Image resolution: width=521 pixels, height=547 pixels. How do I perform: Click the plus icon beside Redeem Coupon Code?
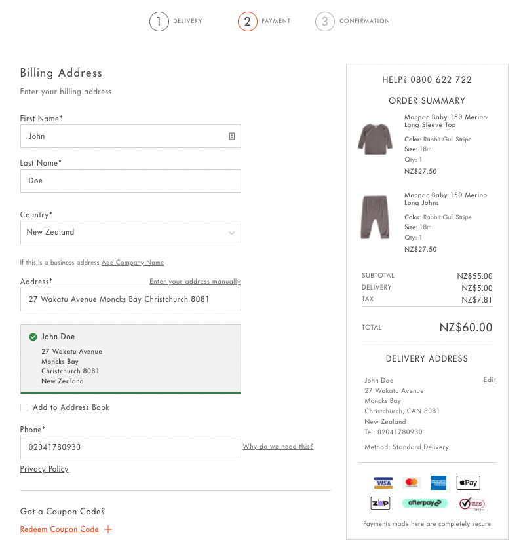click(108, 529)
